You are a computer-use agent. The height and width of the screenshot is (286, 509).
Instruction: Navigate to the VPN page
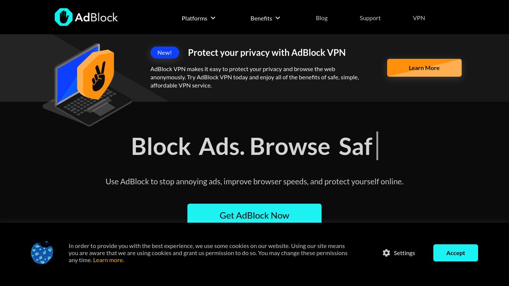419,18
